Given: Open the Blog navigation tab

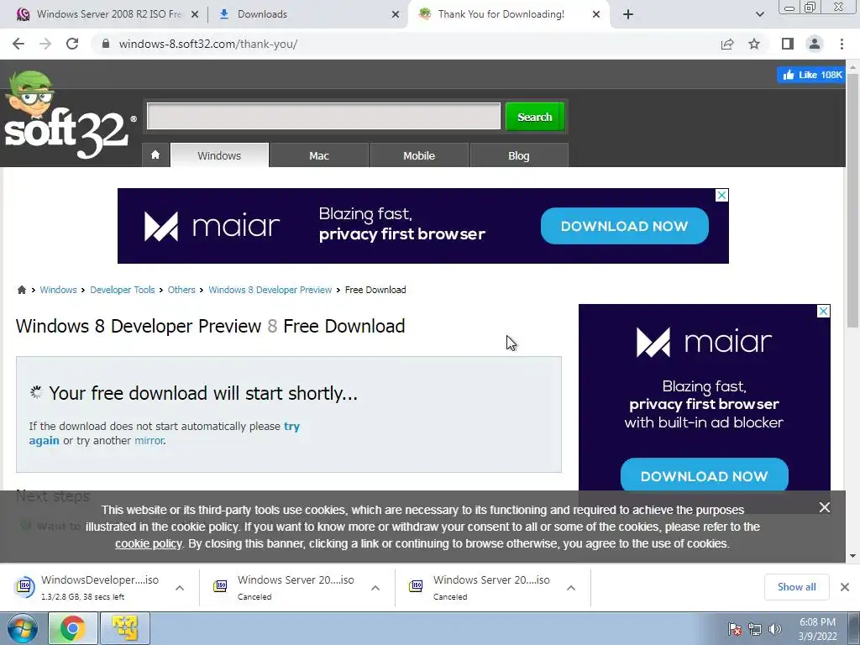Looking at the screenshot, I should click(x=519, y=155).
